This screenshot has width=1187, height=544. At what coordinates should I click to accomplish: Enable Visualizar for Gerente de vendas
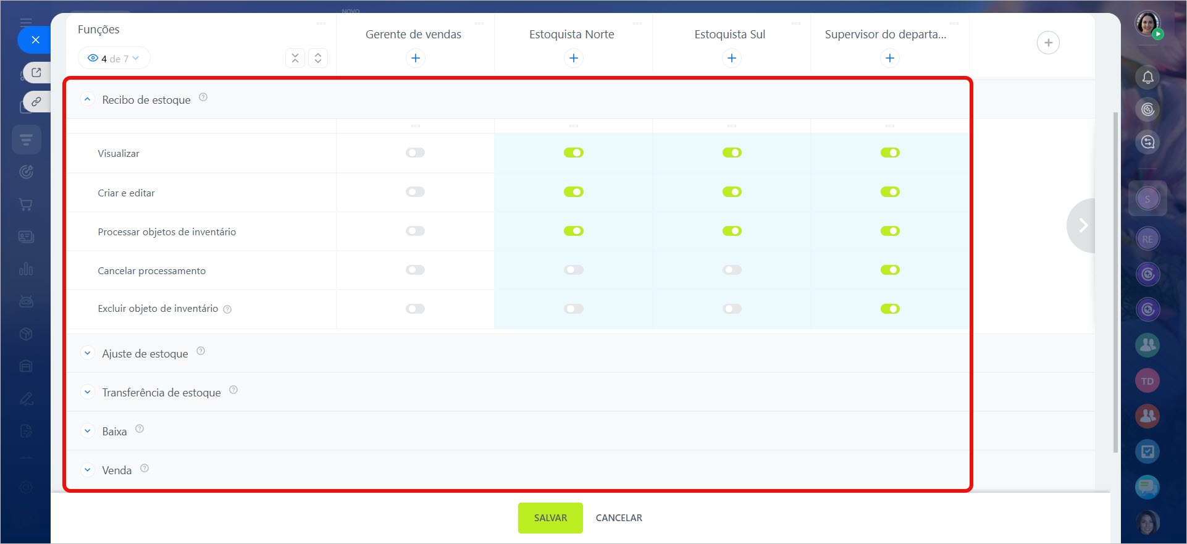click(x=415, y=153)
